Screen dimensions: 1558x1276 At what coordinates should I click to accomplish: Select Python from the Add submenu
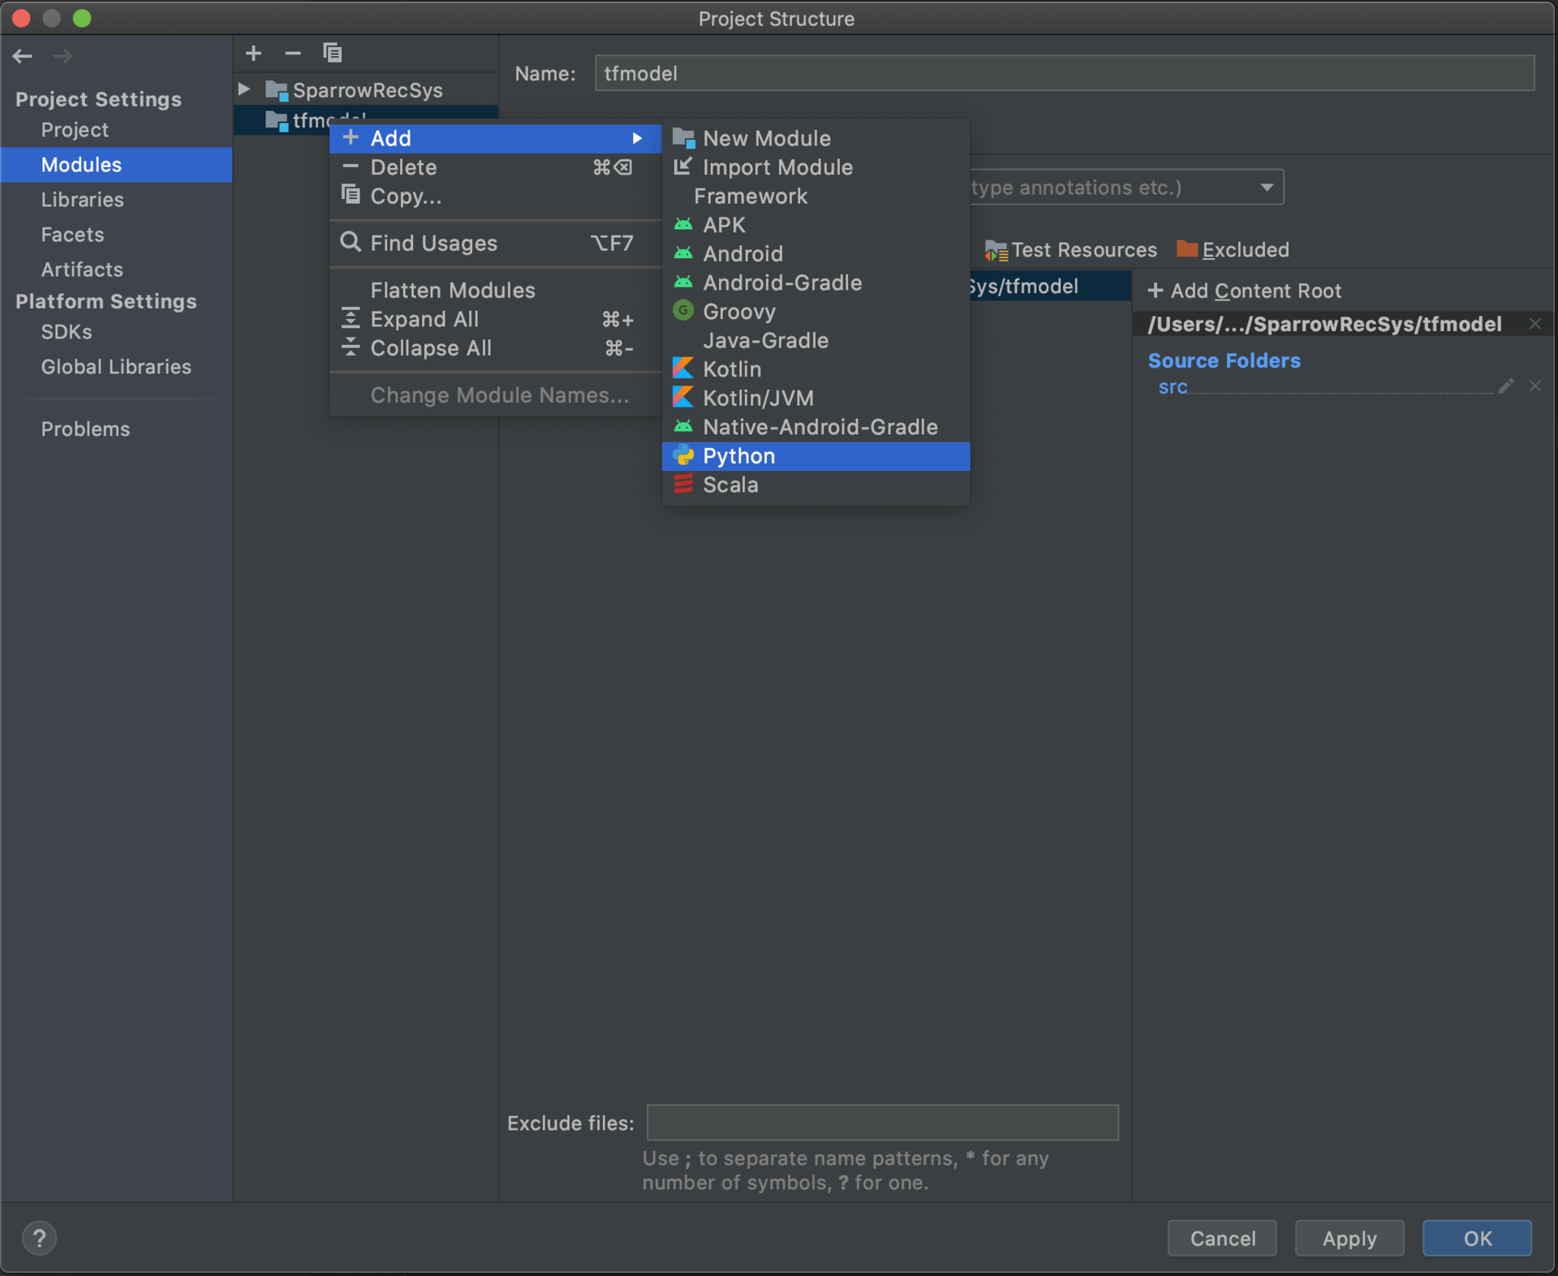(738, 456)
